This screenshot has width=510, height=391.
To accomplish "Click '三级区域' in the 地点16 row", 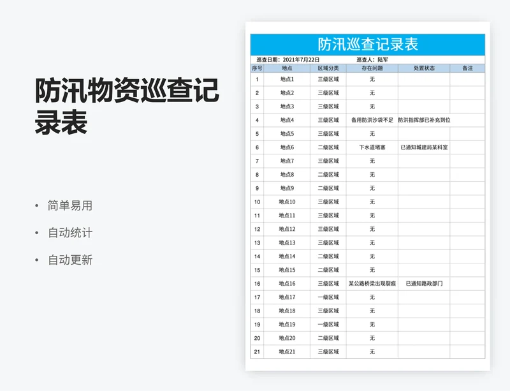I will point(328,284).
